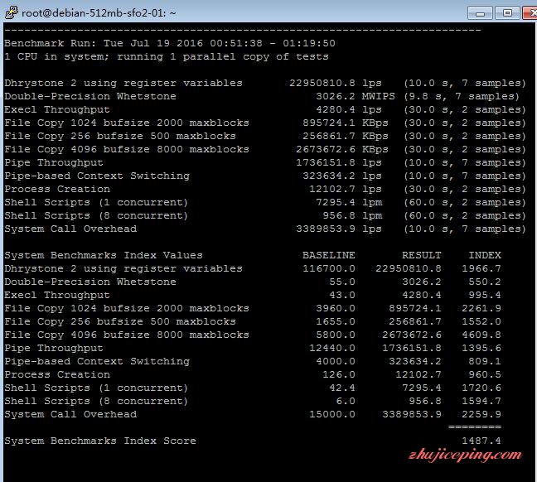537x482 pixels.
Task: Click the 'System Benchmarks Index Values' heading
Action: click(104, 255)
